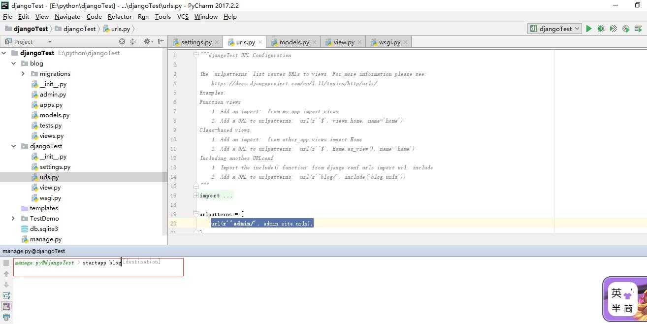Select manage.py in project tree
The width and height of the screenshot is (647, 324).
tap(46, 239)
